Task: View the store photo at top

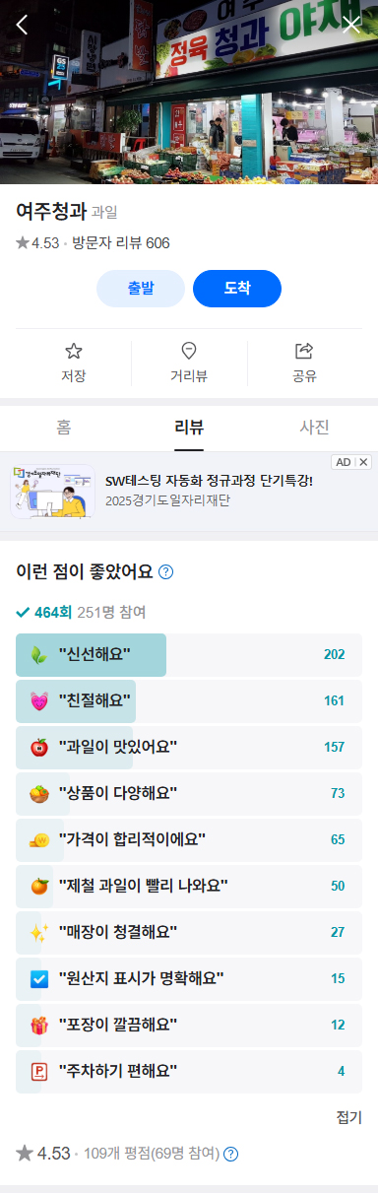Action: (189, 92)
